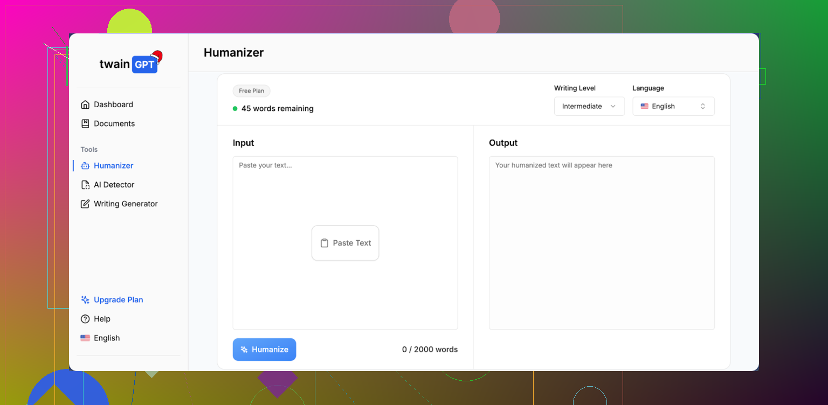Open the Writing Level Intermediate dropdown
Viewport: 828px width, 405px height.
[x=589, y=106]
